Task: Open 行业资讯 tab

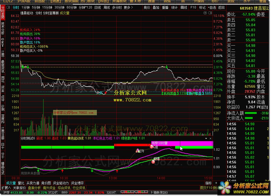Action: (79, 188)
